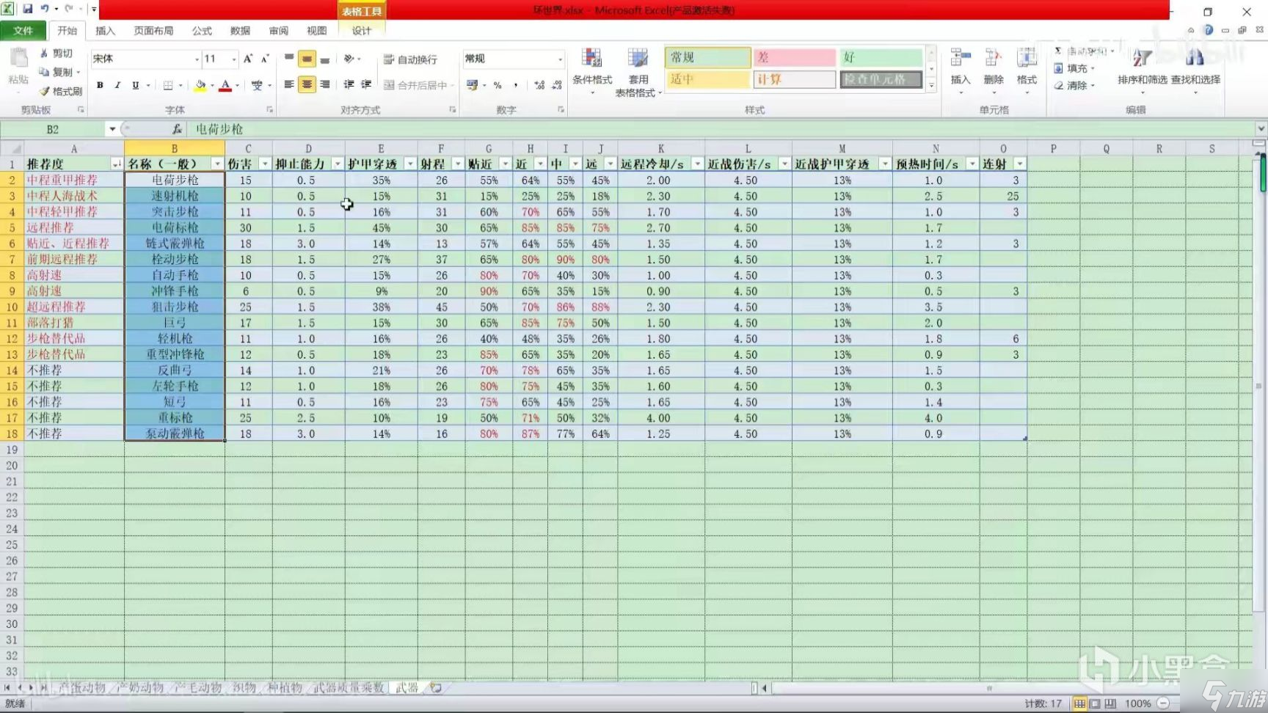Decrease the cell indent

[349, 85]
